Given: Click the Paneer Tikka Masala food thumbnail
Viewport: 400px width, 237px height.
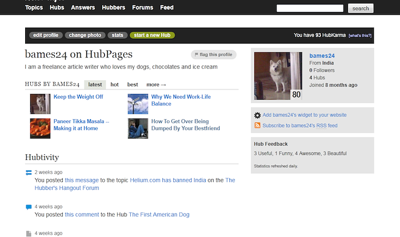Looking at the screenshot, I should click(x=41, y=128).
